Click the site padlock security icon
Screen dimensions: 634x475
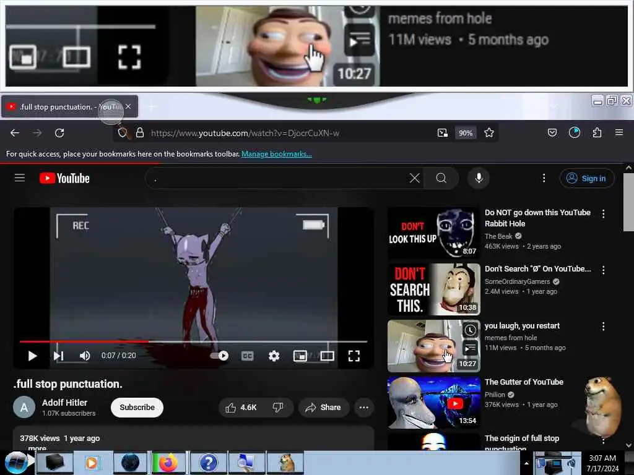pos(139,132)
